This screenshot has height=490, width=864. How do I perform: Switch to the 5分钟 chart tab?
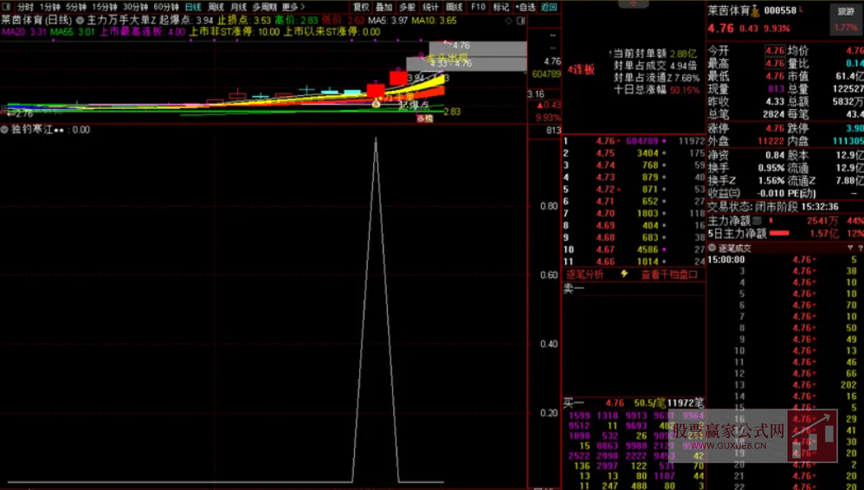75,6
